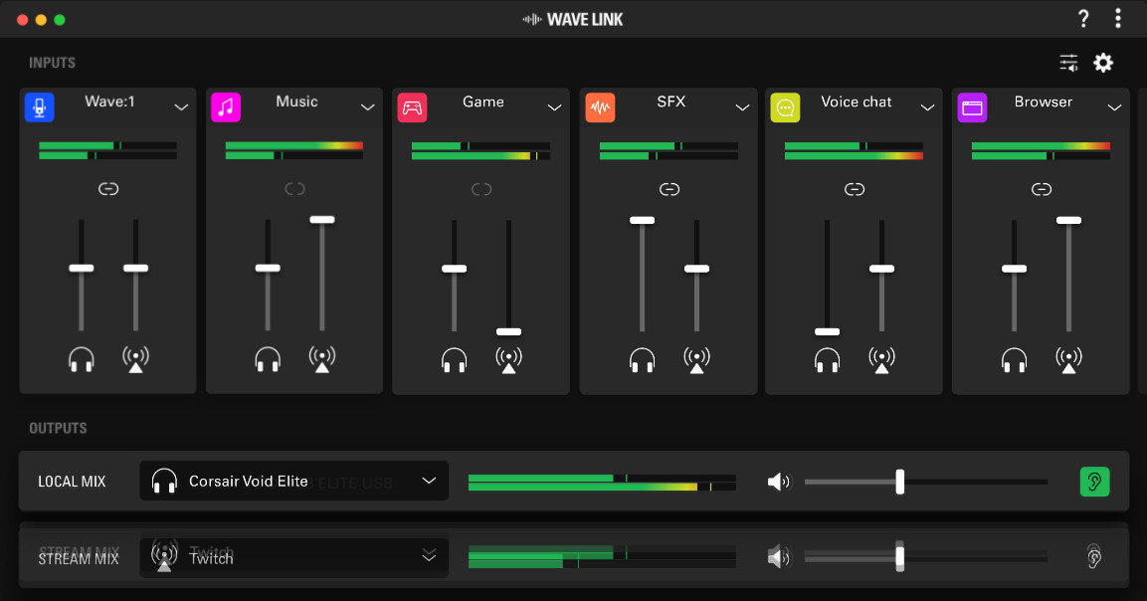This screenshot has height=601, width=1147.
Task: Mute Browser headphone monitor output
Action: click(1014, 360)
